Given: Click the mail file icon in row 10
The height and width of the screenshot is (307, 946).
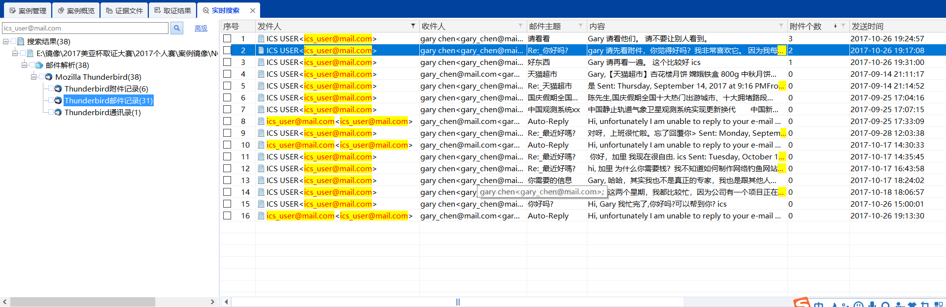Looking at the screenshot, I should 261,145.
